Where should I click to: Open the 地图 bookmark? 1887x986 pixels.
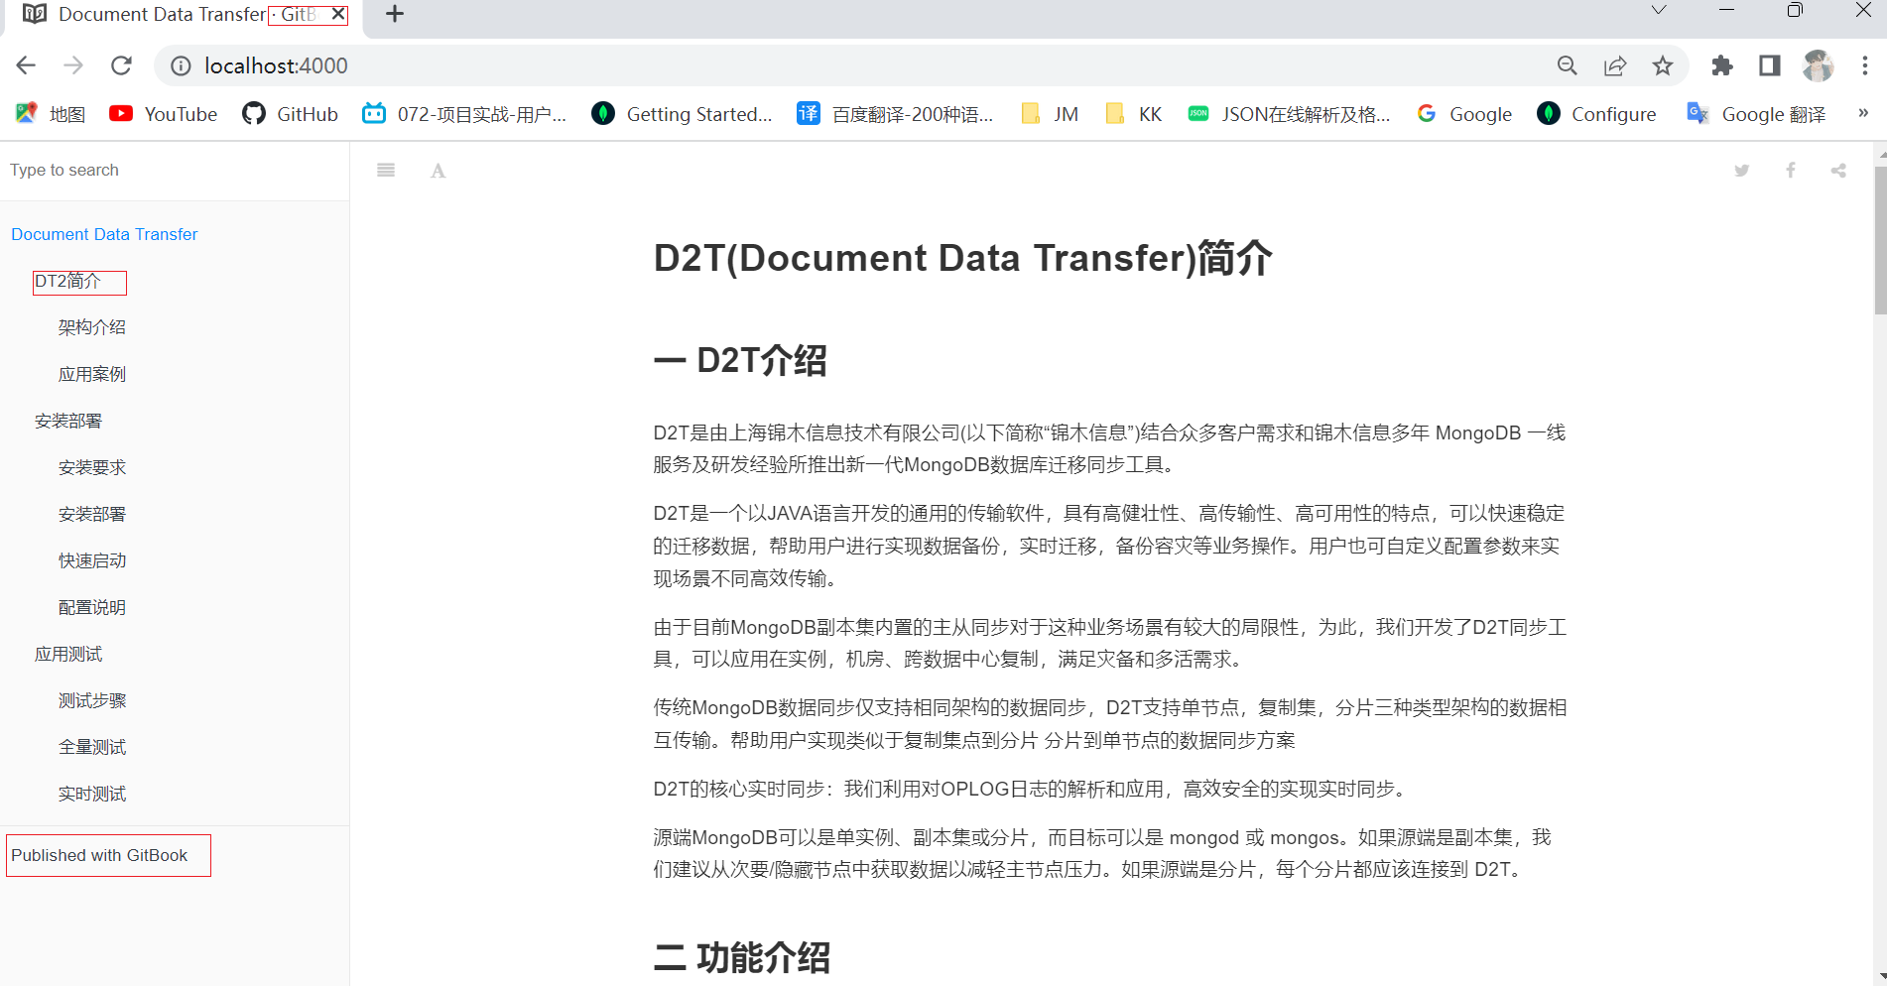tap(51, 114)
